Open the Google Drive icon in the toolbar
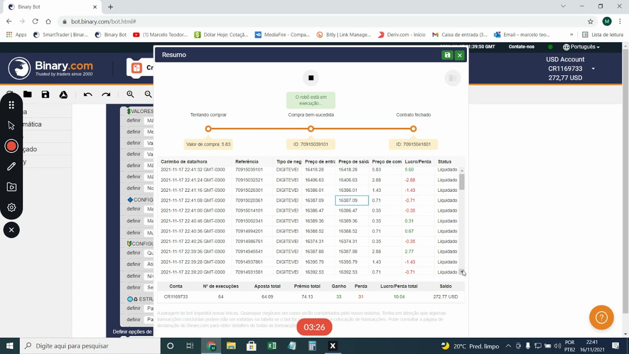The width and height of the screenshot is (629, 354). 63,94
